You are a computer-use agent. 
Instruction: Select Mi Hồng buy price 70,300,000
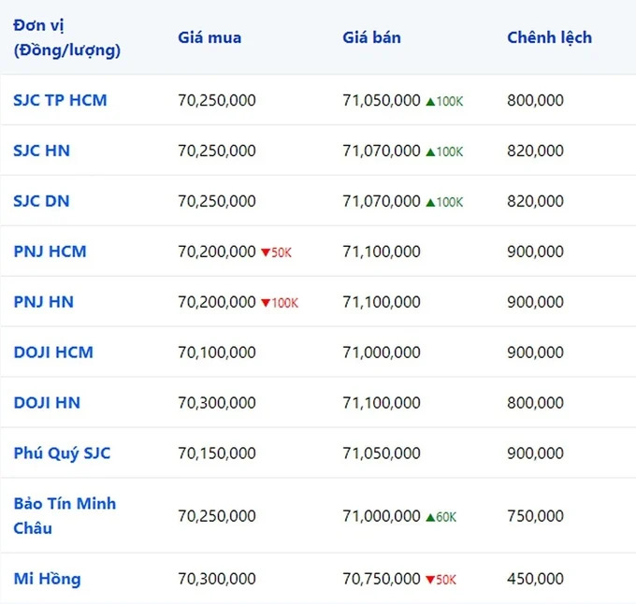point(217,579)
